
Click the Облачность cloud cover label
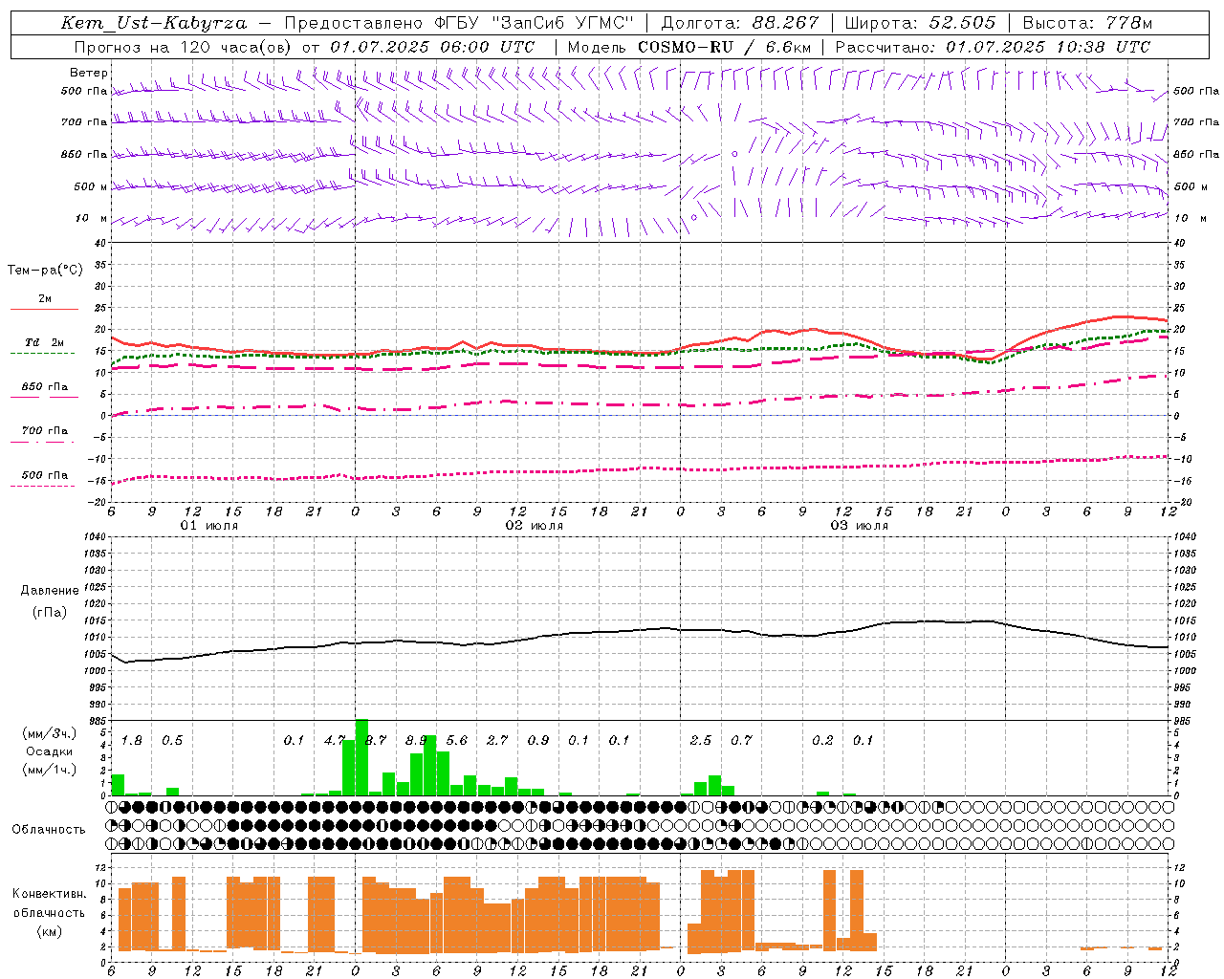pyautogui.click(x=49, y=829)
